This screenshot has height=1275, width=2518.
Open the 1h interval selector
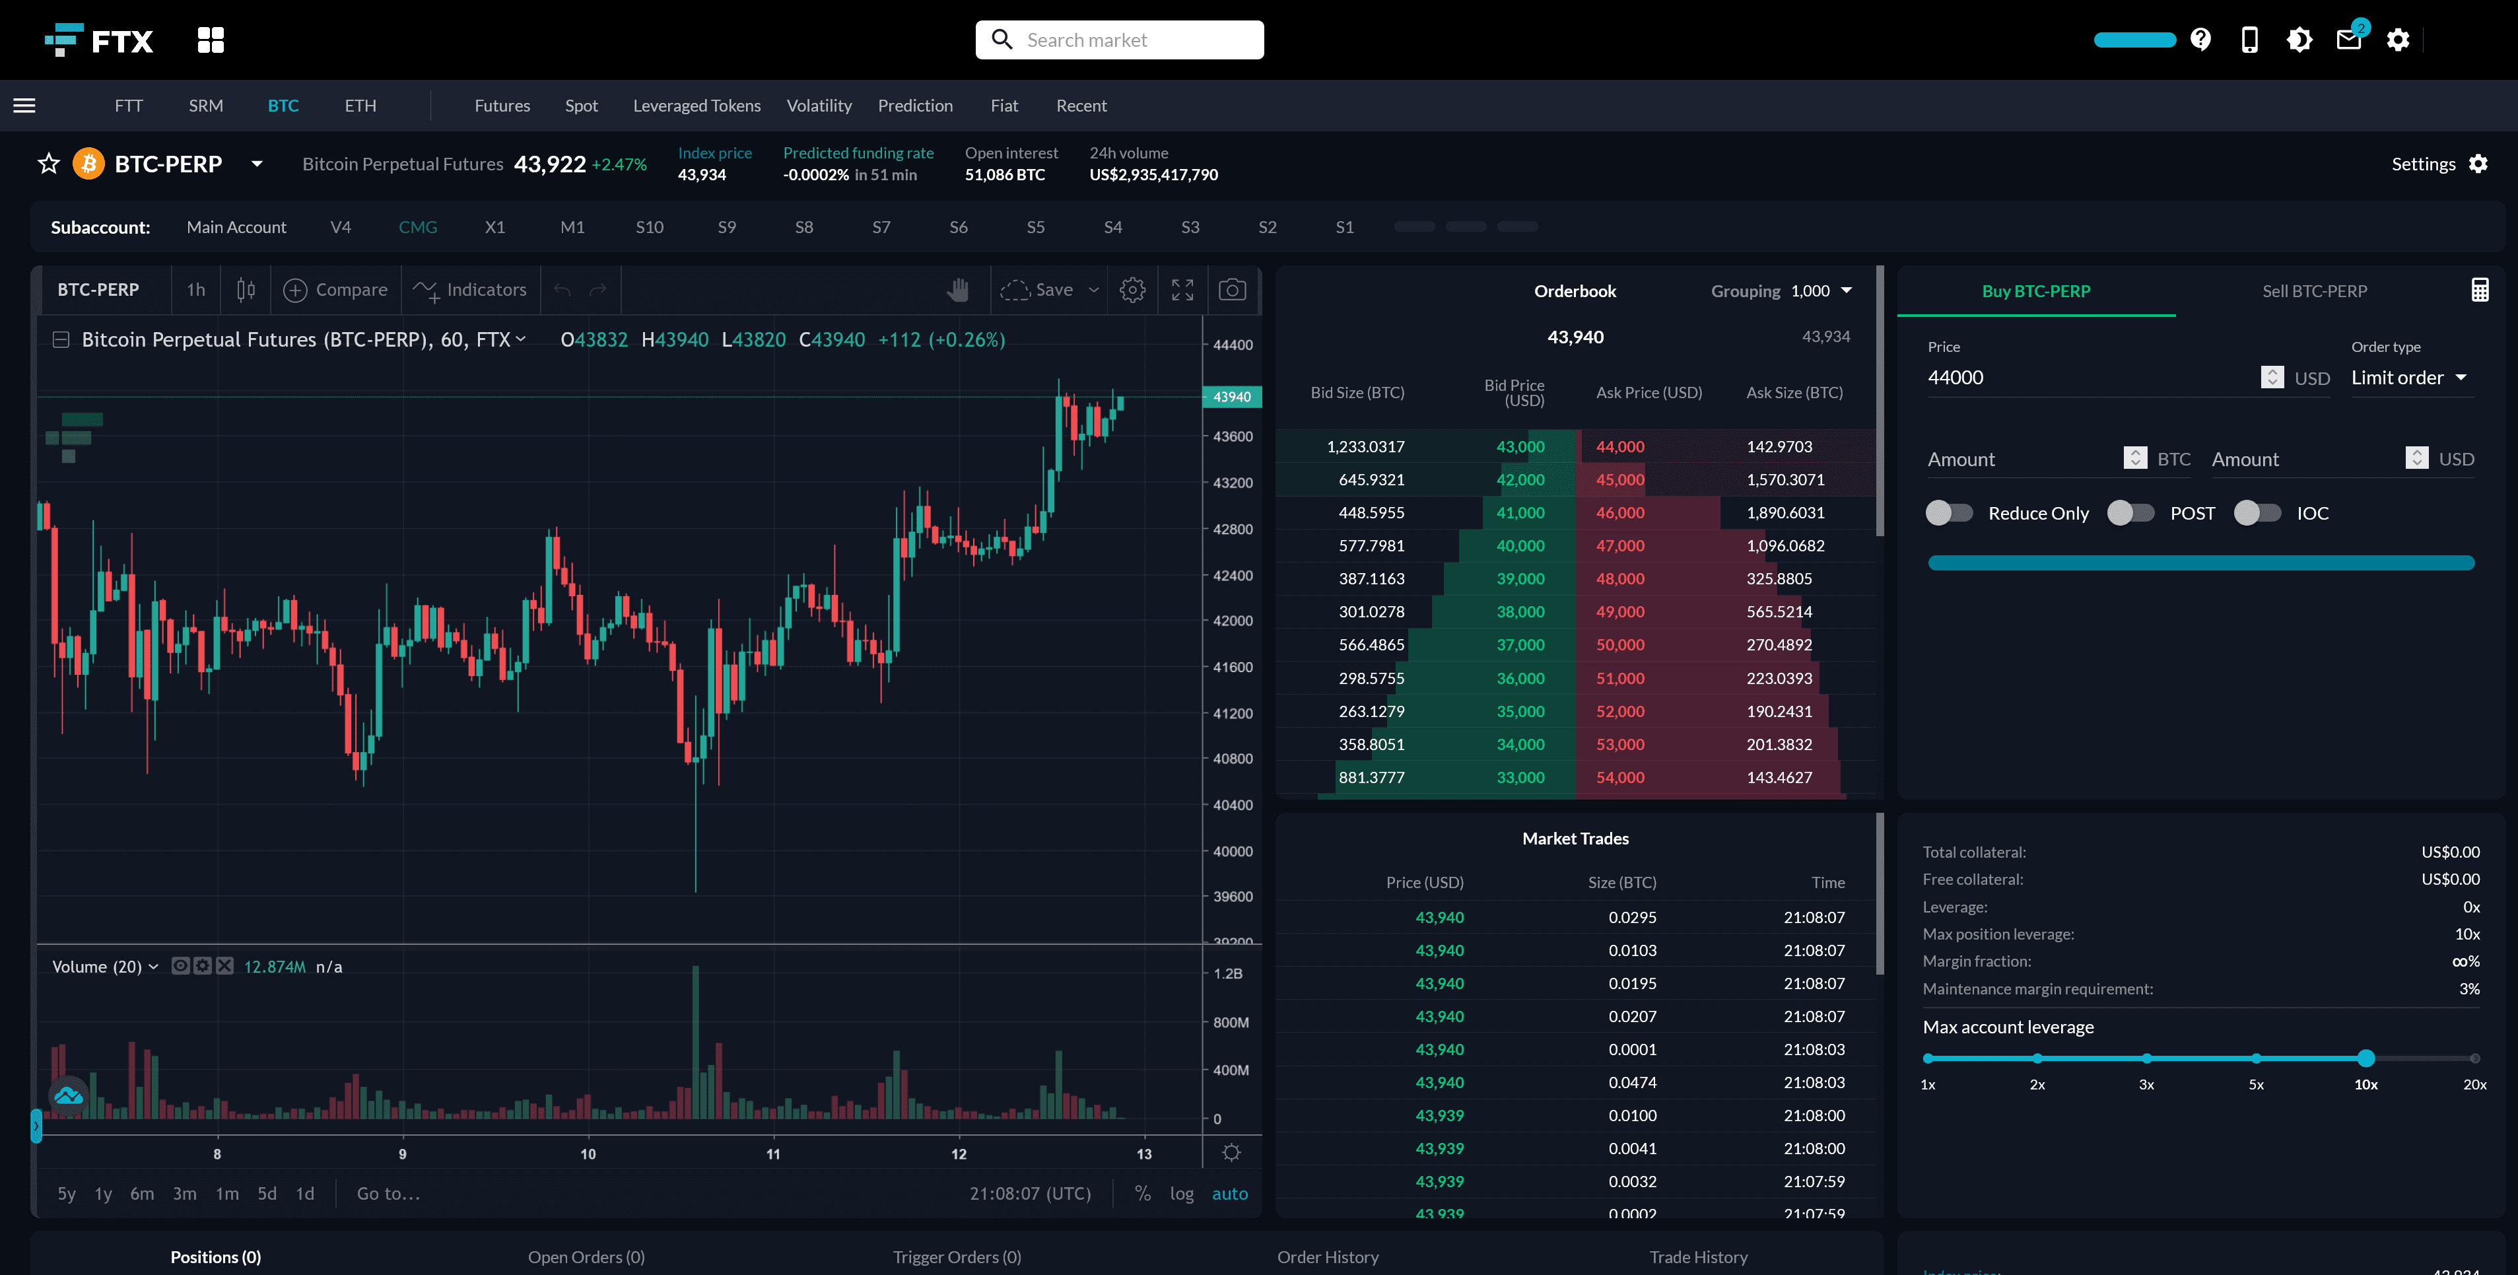point(195,289)
